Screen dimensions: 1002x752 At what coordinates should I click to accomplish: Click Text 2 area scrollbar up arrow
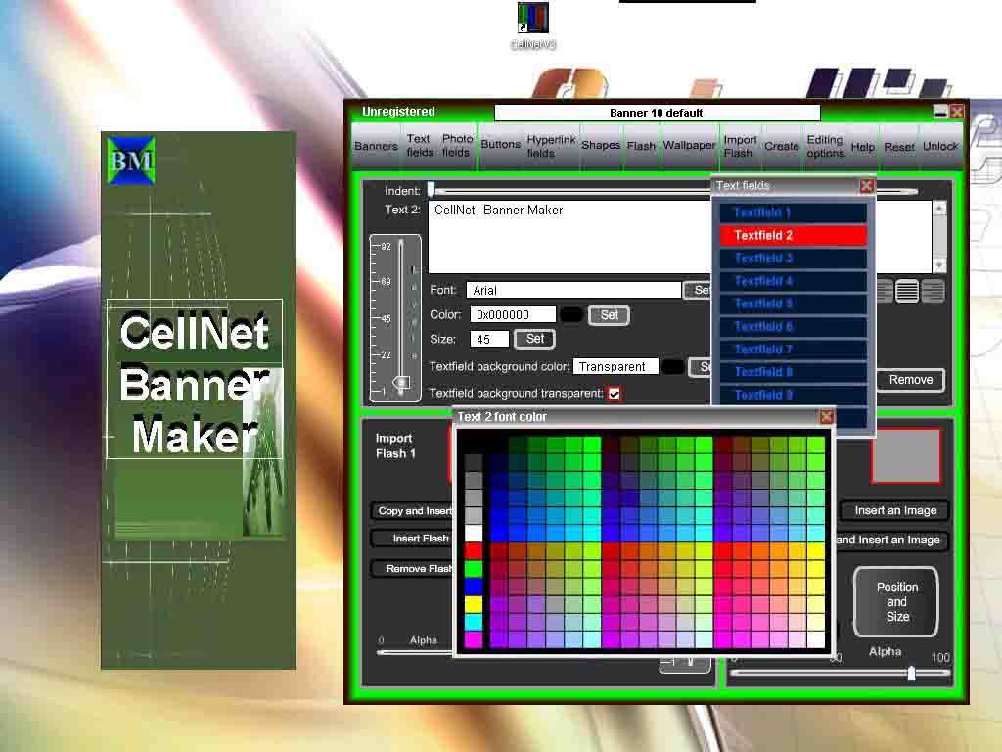938,209
